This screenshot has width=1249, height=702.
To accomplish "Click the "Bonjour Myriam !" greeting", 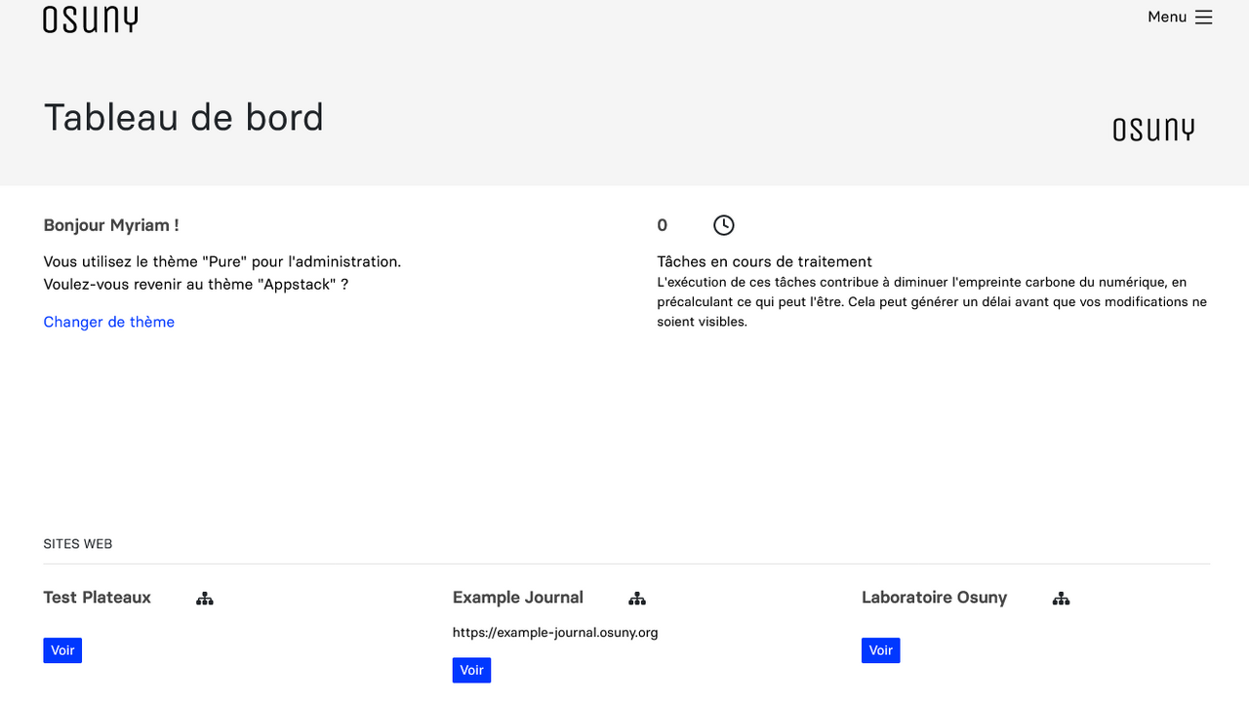I will point(111,225).
